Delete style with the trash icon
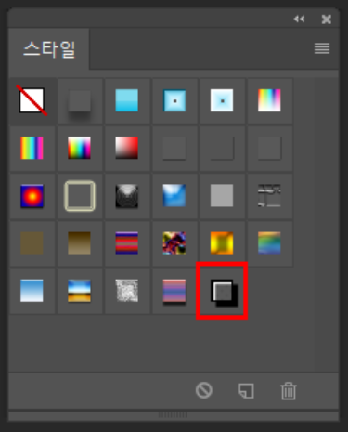The width and height of the screenshot is (348, 432). pos(289,391)
